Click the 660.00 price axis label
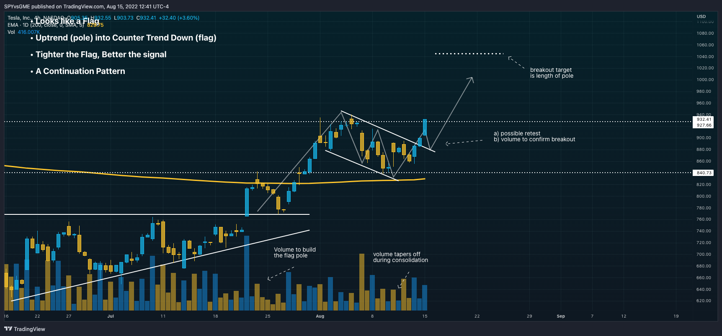The width and height of the screenshot is (722, 336). 704,277
